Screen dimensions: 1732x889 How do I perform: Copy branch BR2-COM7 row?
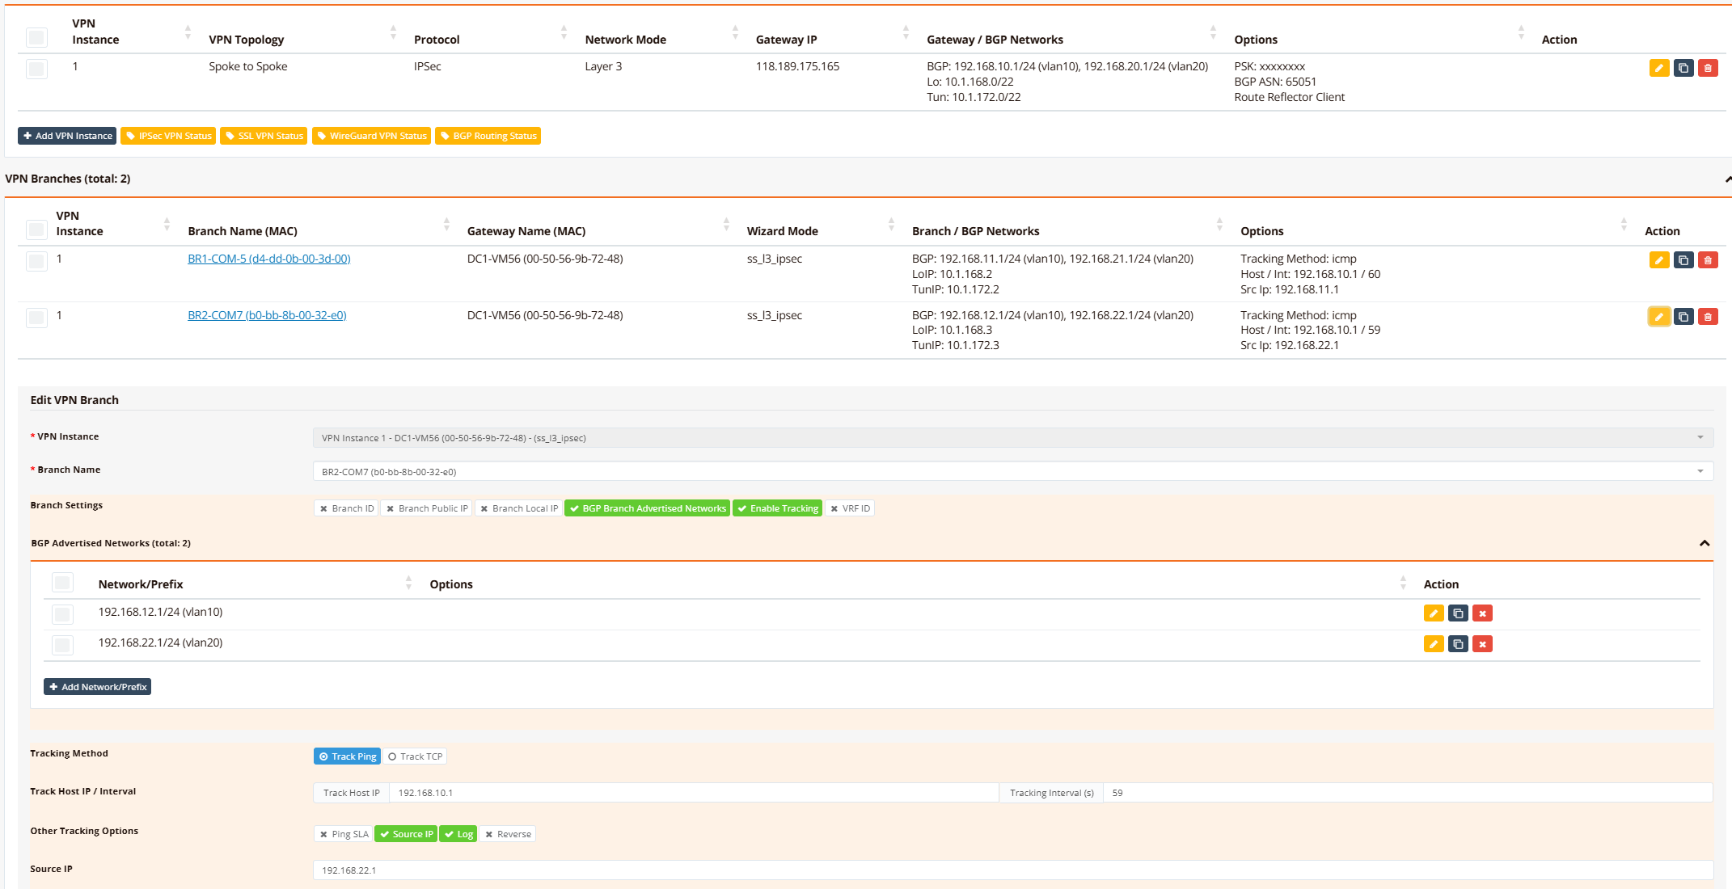click(x=1683, y=317)
